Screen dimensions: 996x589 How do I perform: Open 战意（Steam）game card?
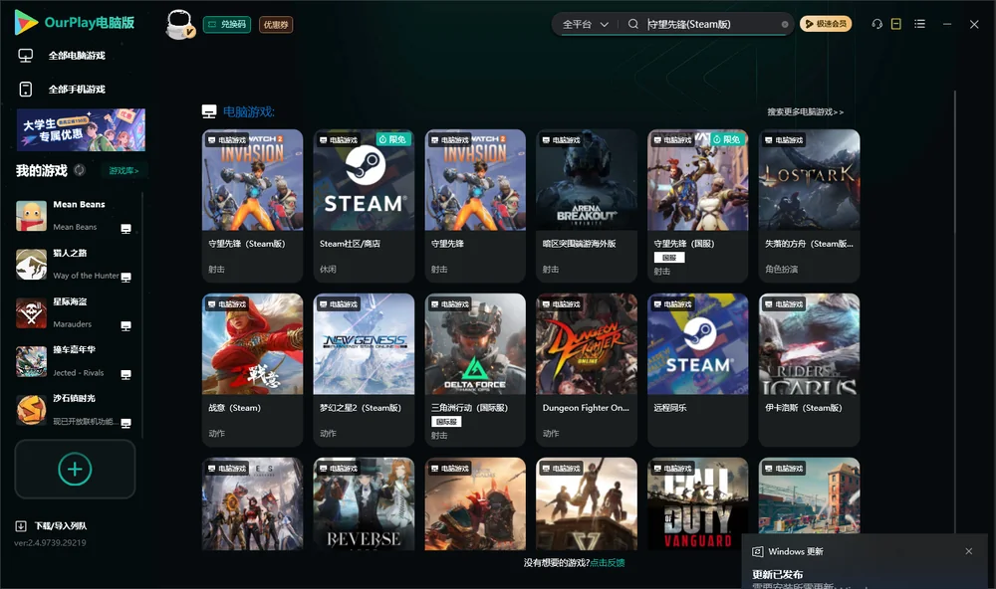pyautogui.click(x=252, y=369)
